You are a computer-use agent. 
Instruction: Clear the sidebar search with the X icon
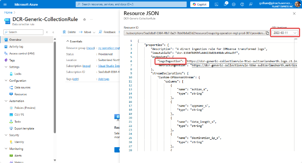[x=47, y=32]
